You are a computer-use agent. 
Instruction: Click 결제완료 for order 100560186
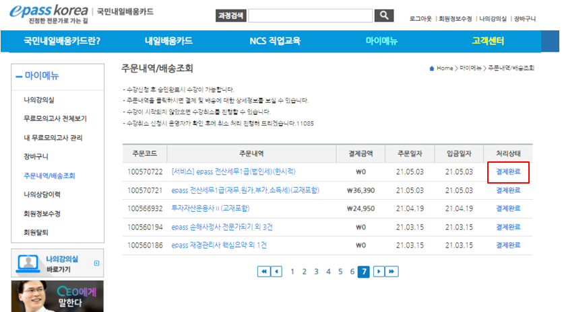coord(508,245)
